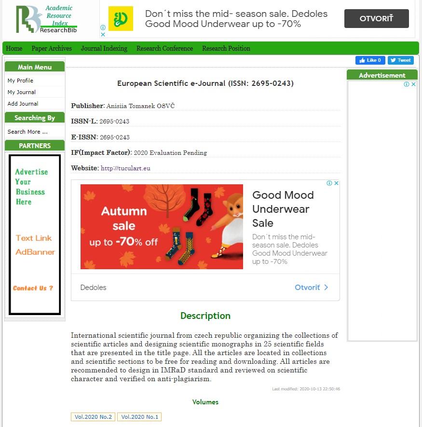Open the tuculart.eu website link
The width and height of the screenshot is (422, 427).
125,168
